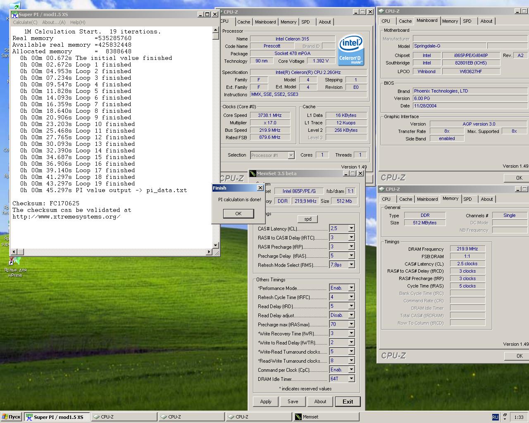
Task: Click the CPU-Z Mainboard window title icon
Action: [x=381, y=11]
